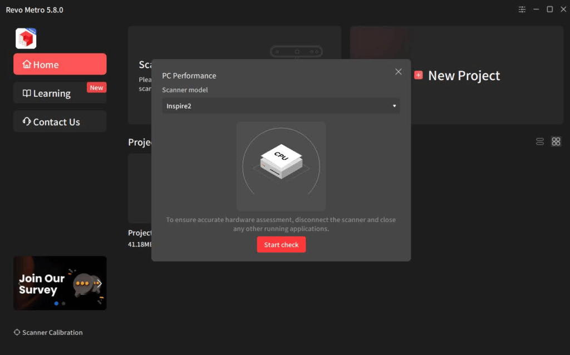
Task: Open settings via the sliders icon
Action: coord(522,9)
